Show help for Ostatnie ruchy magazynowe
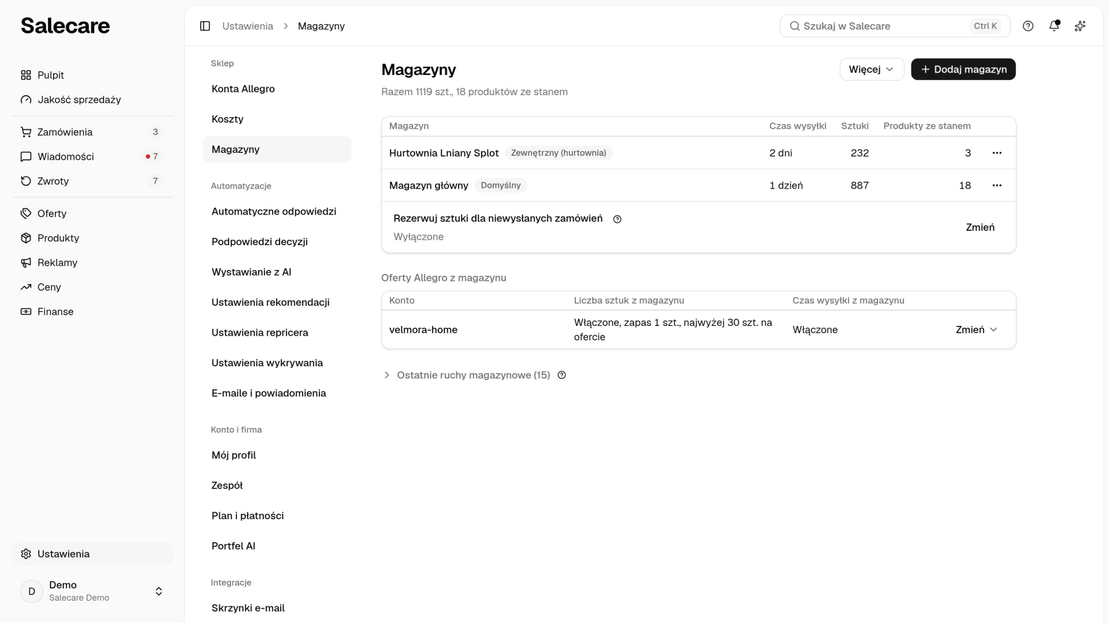Screen dimensions: 1109x623 562,376
